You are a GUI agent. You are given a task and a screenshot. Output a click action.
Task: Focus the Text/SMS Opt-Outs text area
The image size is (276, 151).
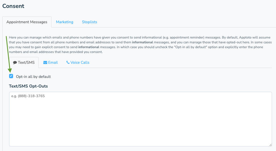(x=140, y=119)
